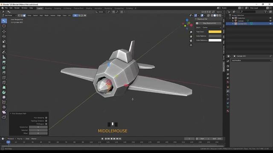Select the Transform tool
Screen dimensions: 273x153
point(4,46)
